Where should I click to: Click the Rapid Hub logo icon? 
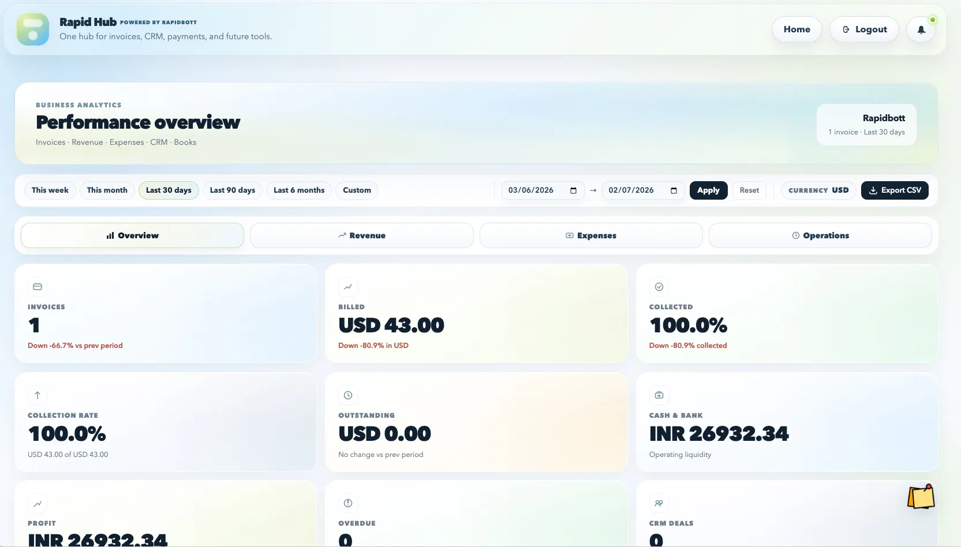click(x=33, y=29)
